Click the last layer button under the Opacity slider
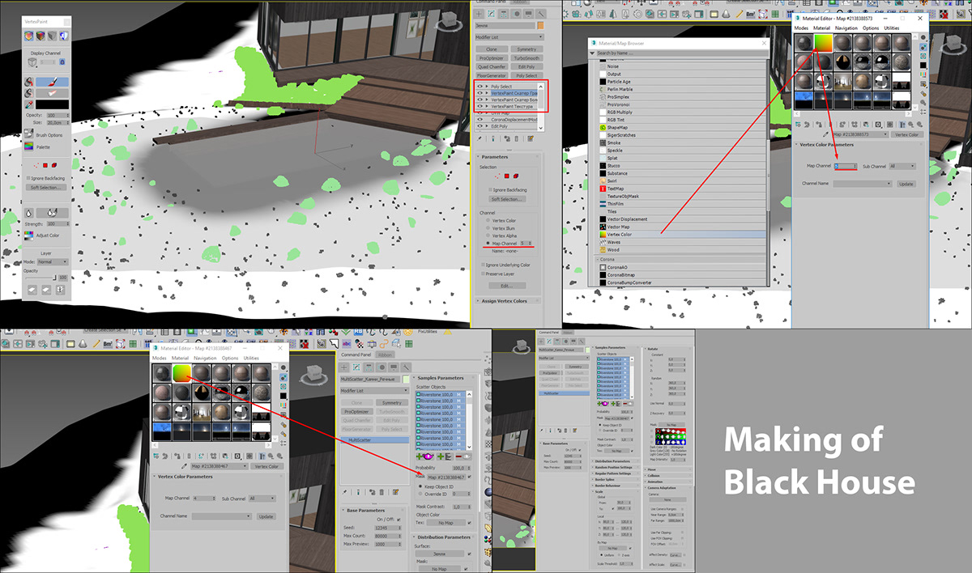This screenshot has width=972, height=573. tap(60, 289)
